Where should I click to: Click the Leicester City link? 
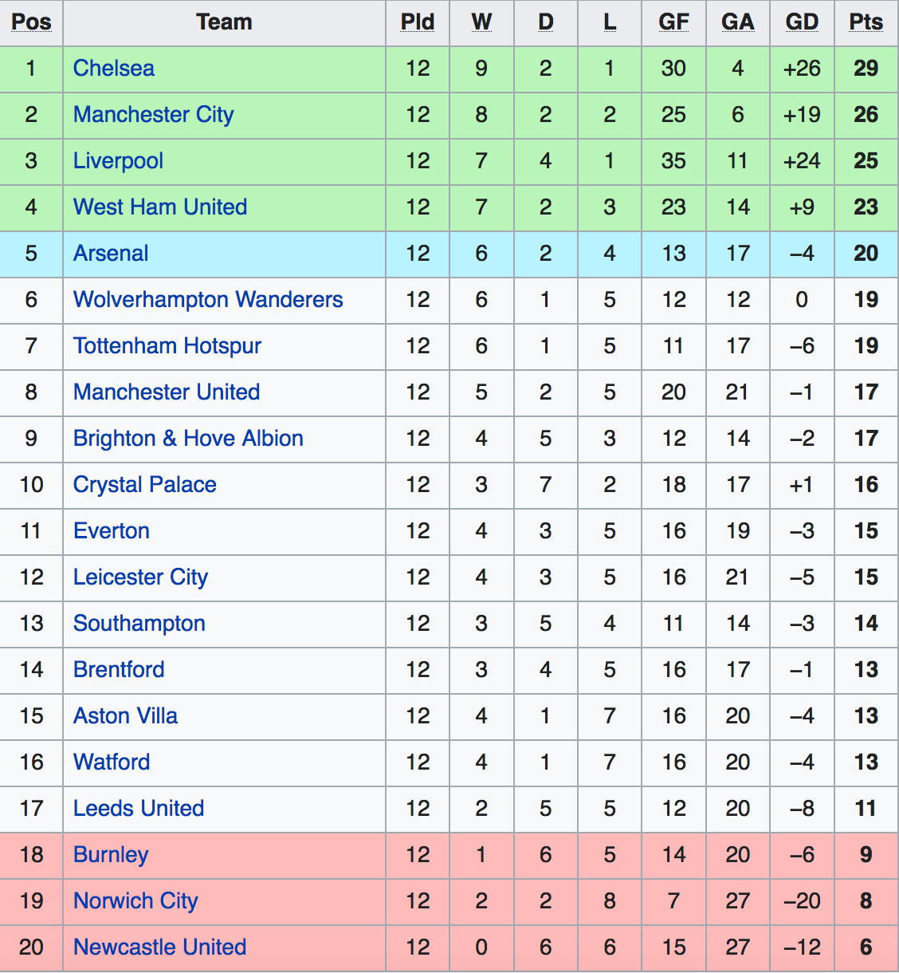pos(140,577)
